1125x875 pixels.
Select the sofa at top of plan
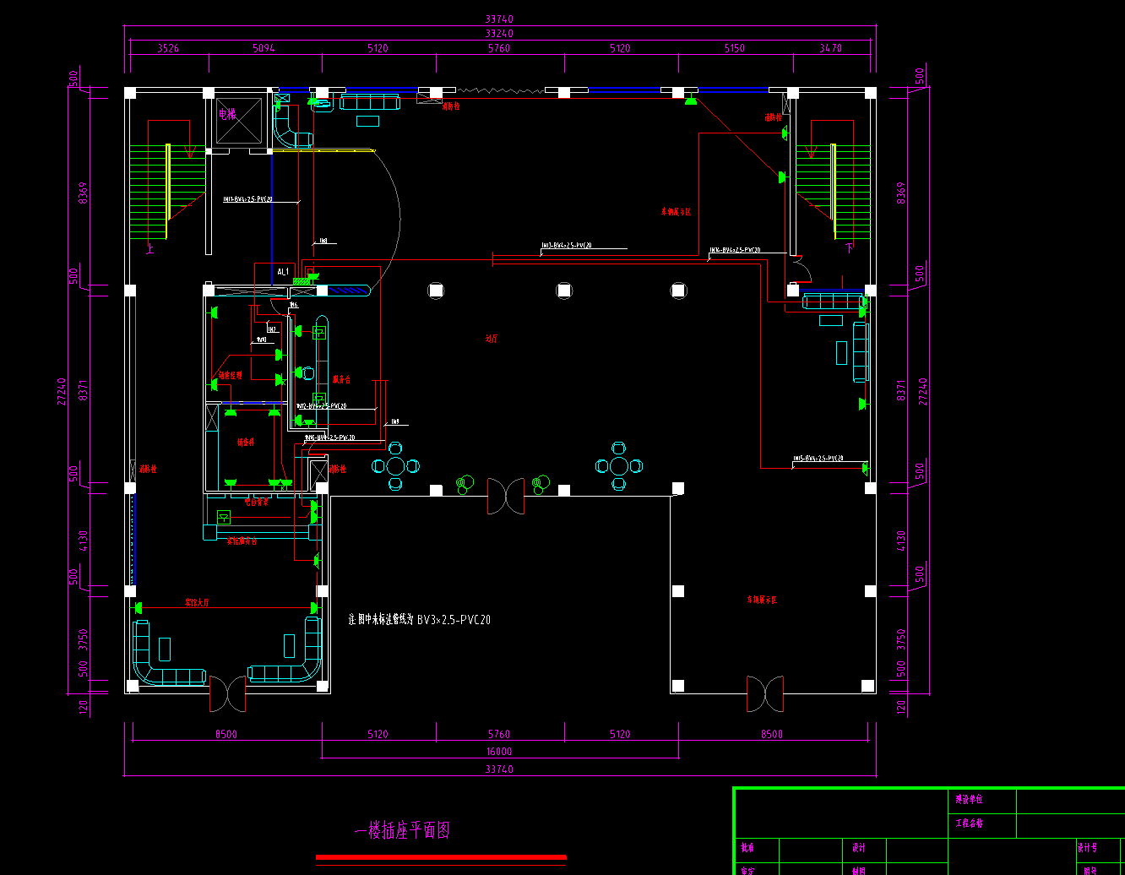pyautogui.click(x=370, y=102)
